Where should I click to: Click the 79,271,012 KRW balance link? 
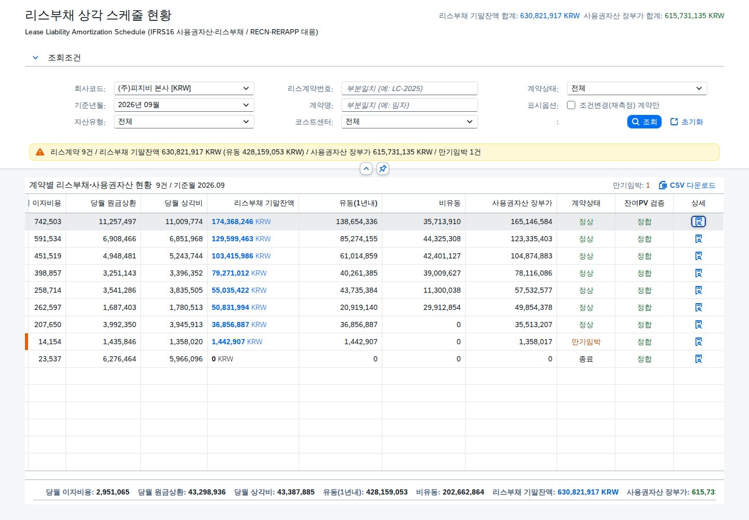click(239, 273)
